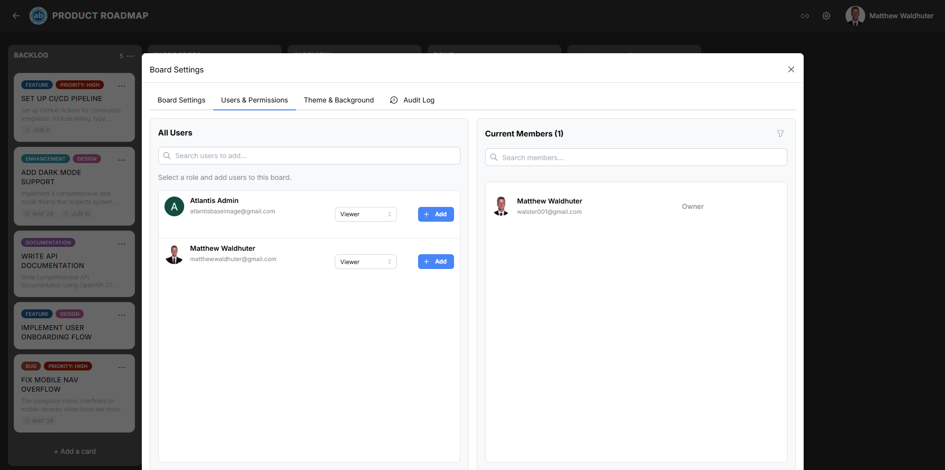945x470 pixels.
Task: Click the Matthew Waldhuter username in header
Action: [x=901, y=16]
